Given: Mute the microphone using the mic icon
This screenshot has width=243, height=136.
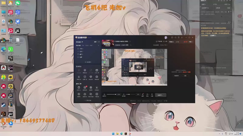Looking at the screenshot, I should pyautogui.click(x=104, y=94).
